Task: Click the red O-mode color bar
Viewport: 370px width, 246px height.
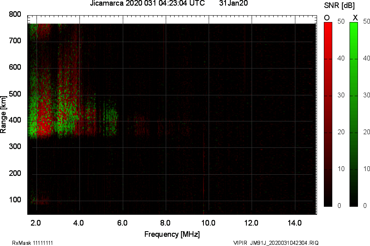Action: coord(328,115)
